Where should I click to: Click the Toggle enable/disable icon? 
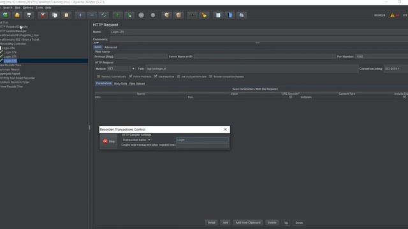[x=103, y=15]
